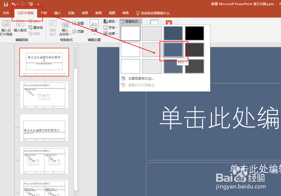Select the dark gray style in third row
Image resolution: width=281 pixels, height=196 pixels.
(x=195, y=66)
